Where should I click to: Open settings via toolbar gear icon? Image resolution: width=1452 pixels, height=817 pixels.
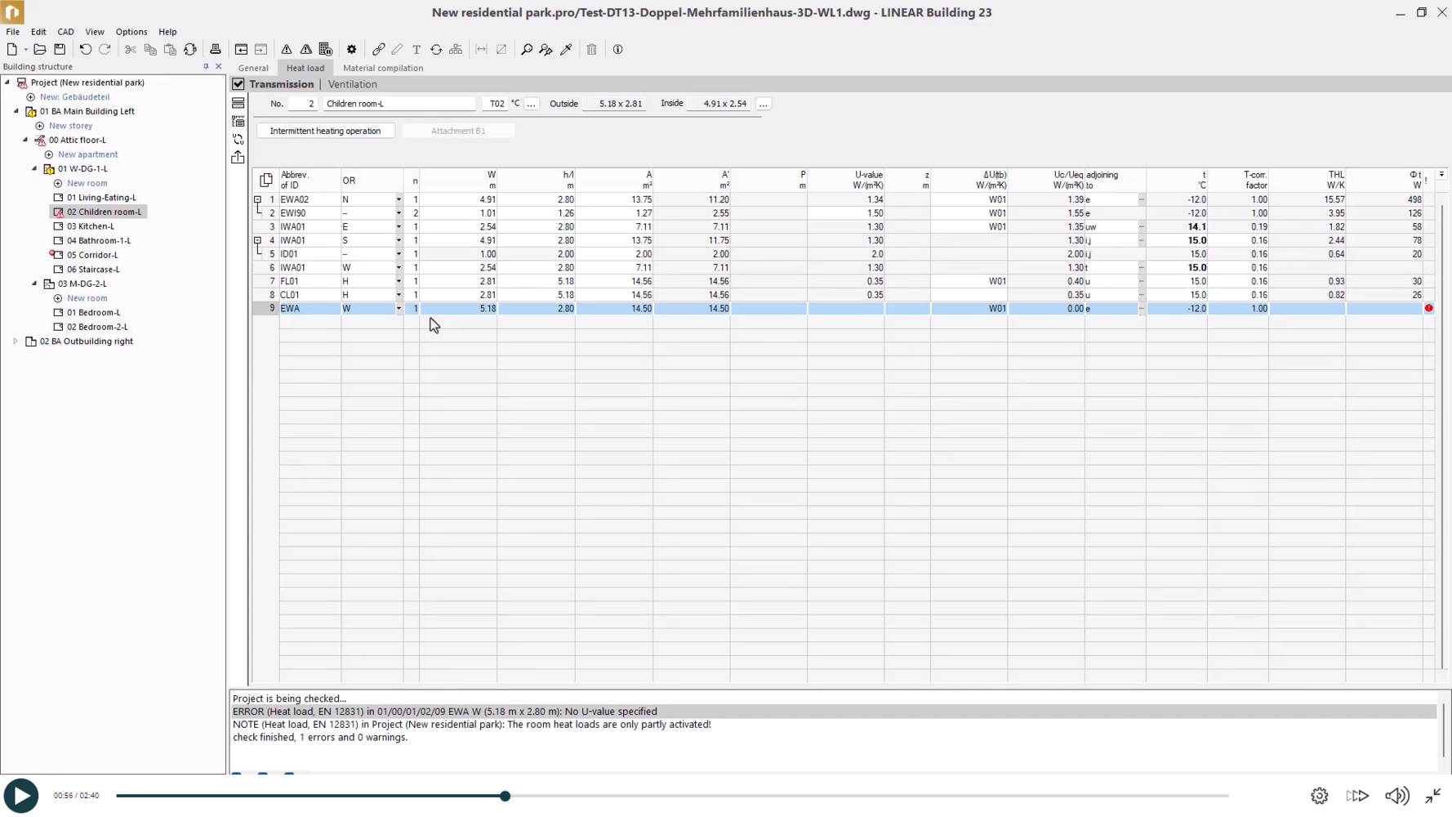coord(352,49)
